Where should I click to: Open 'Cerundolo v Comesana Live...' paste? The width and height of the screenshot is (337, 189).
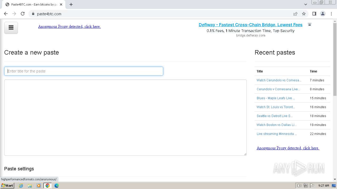[x=278, y=89]
